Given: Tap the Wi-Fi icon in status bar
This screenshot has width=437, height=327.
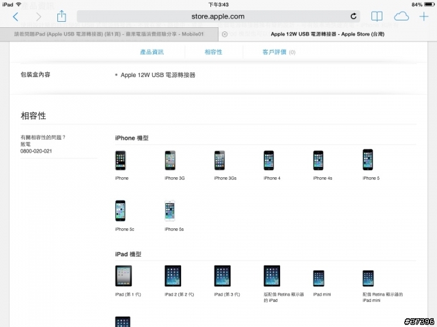Looking at the screenshot, I should (x=18, y=5).
